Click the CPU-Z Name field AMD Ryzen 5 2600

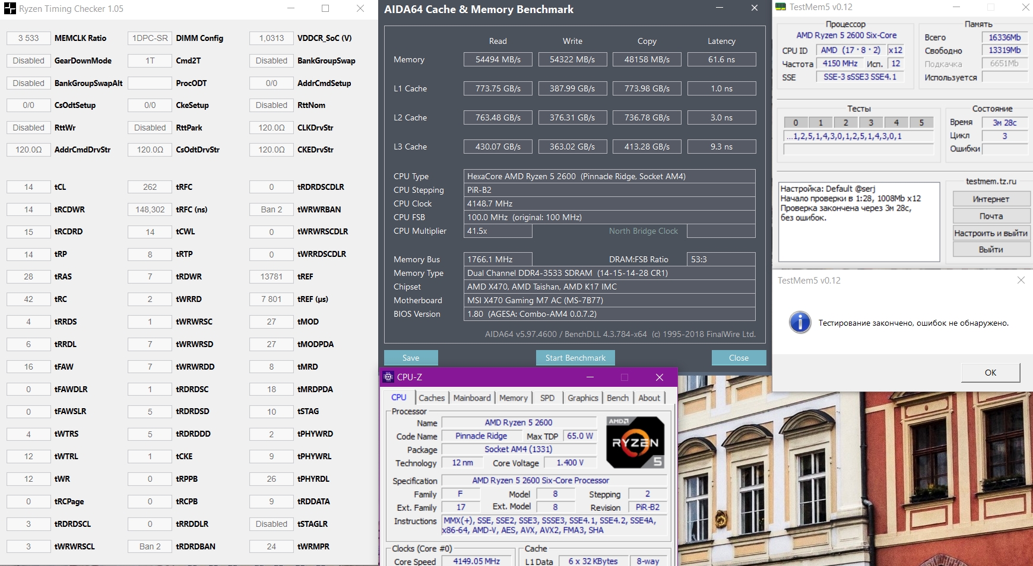pyautogui.click(x=518, y=422)
